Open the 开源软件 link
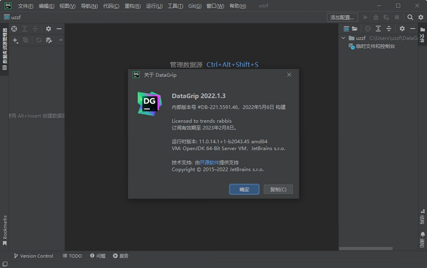Screen dimensions: 427x268 (x=209, y=162)
